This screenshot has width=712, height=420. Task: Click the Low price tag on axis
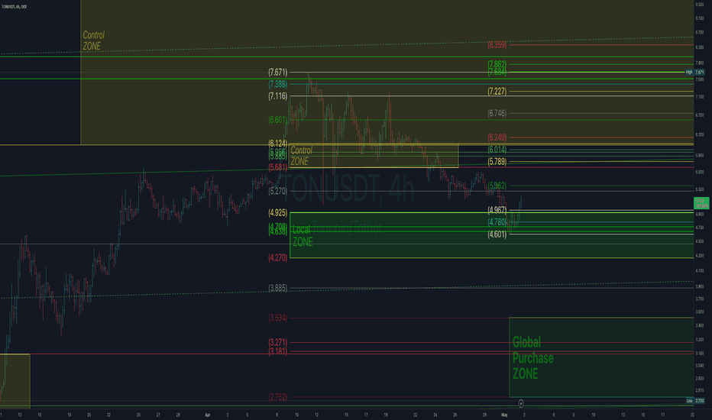click(x=695, y=400)
